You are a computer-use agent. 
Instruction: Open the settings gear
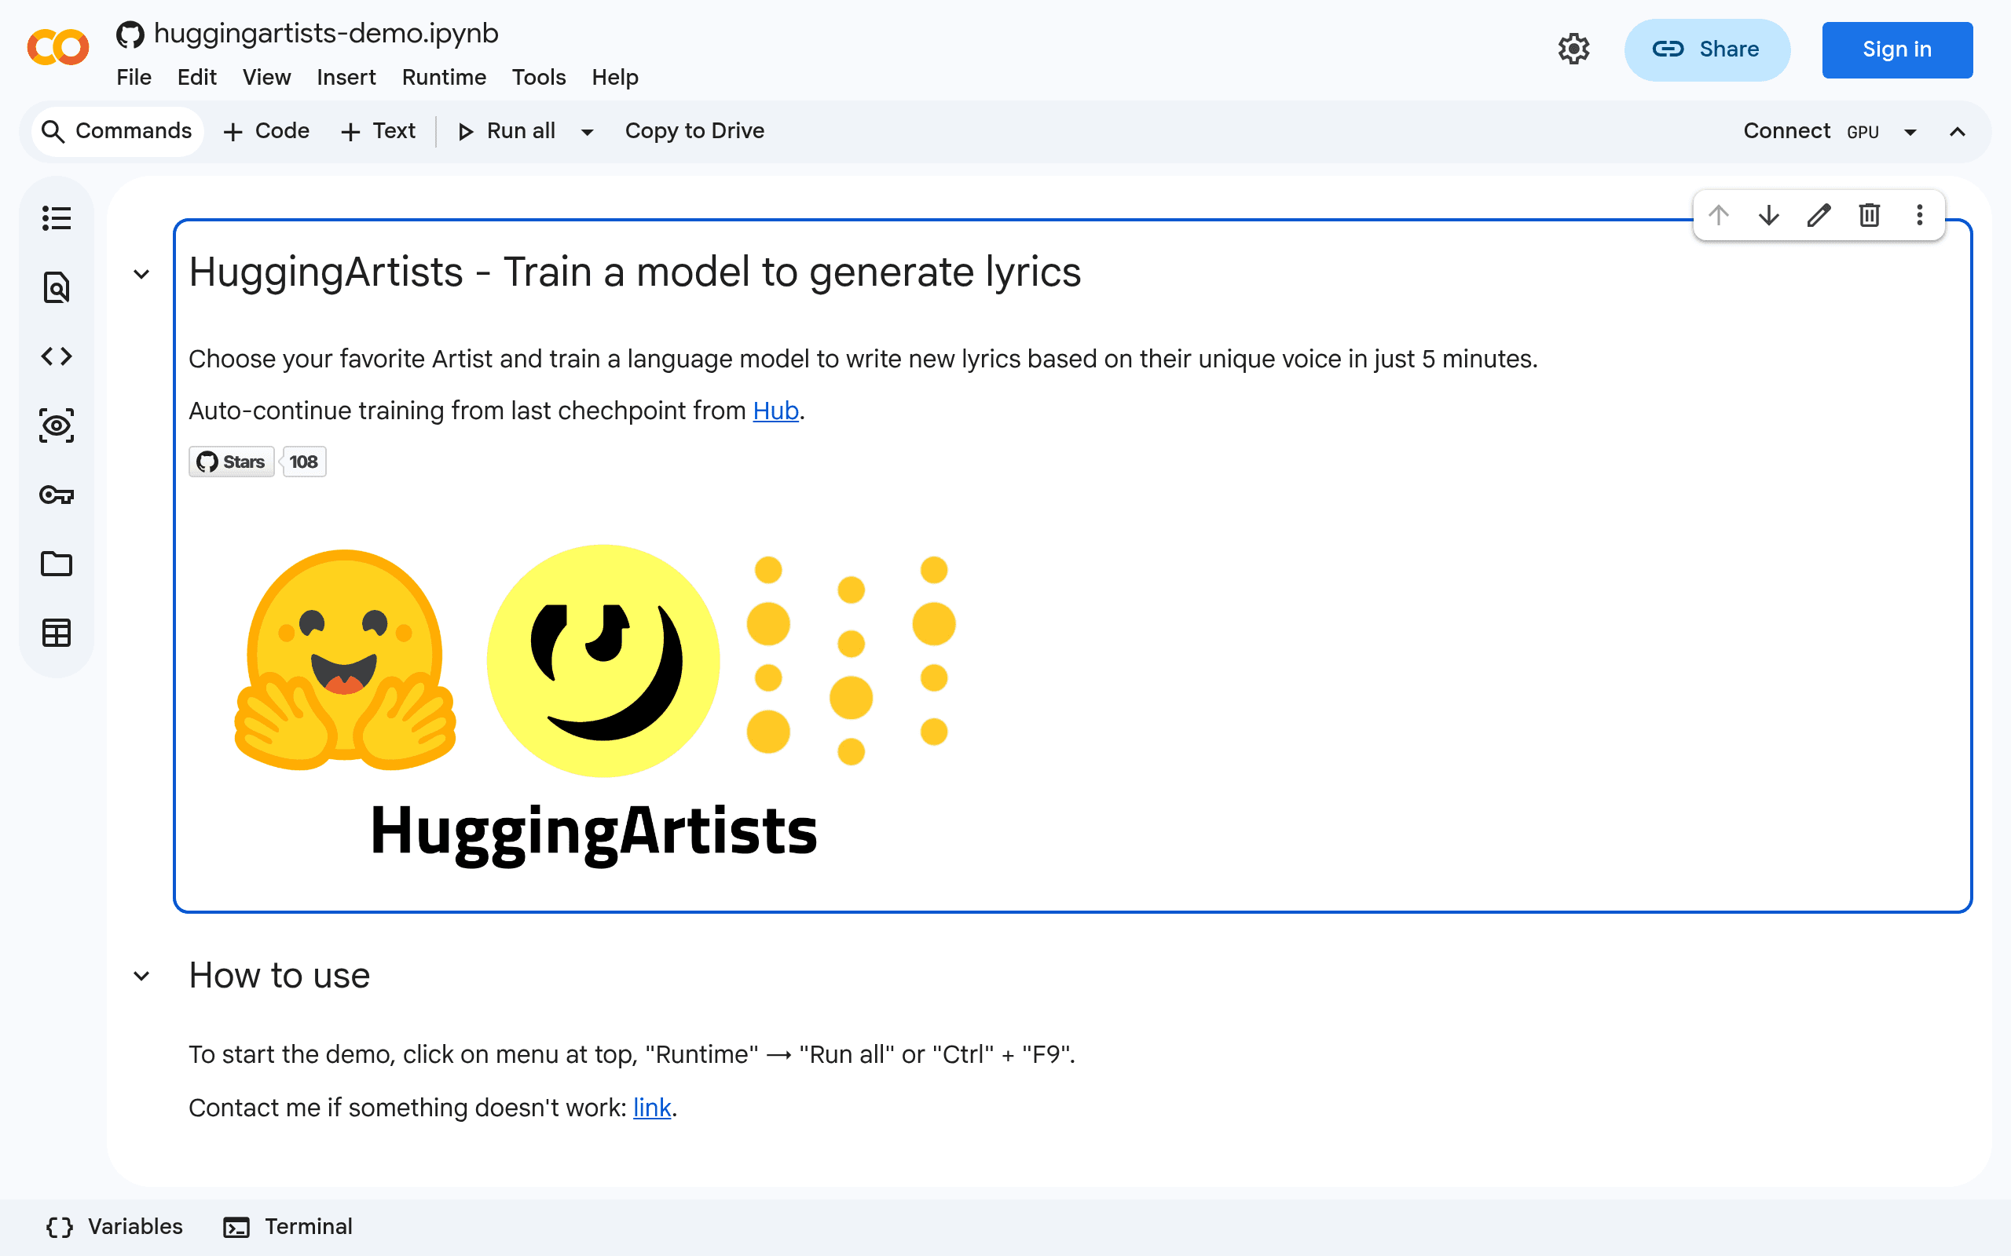tap(1573, 49)
